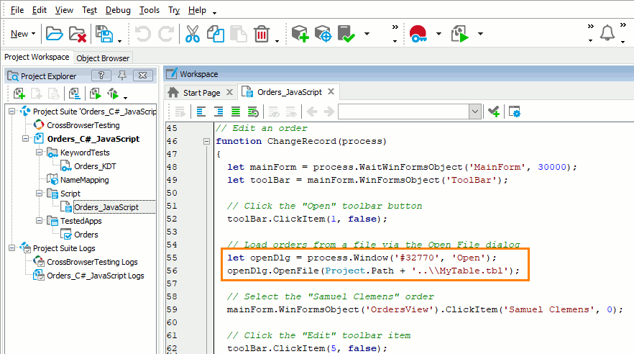Close the Project Explorer panel
This screenshot has height=354, width=634.
tap(143, 76)
